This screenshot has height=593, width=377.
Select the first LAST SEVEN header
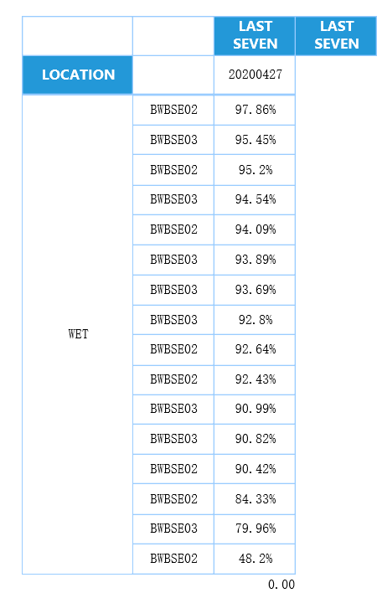tap(255, 35)
